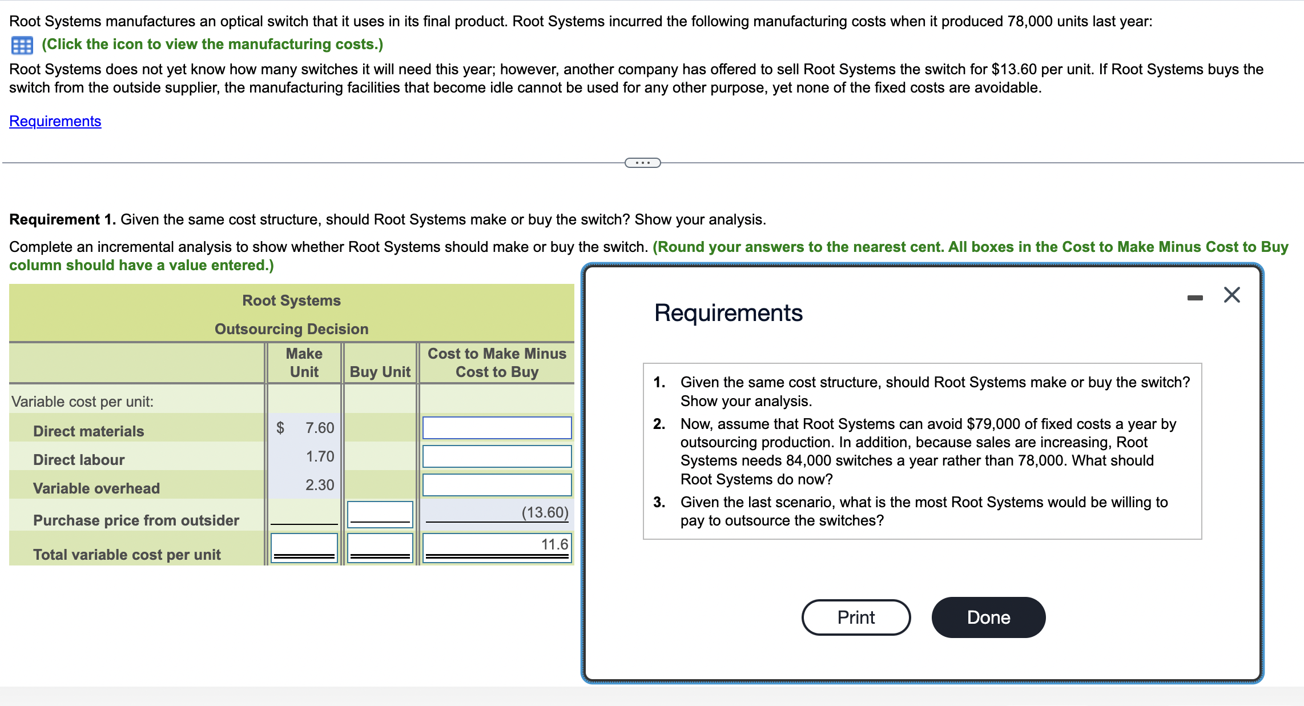
Task: Click the ellipsis divider expander handle
Action: click(x=642, y=163)
